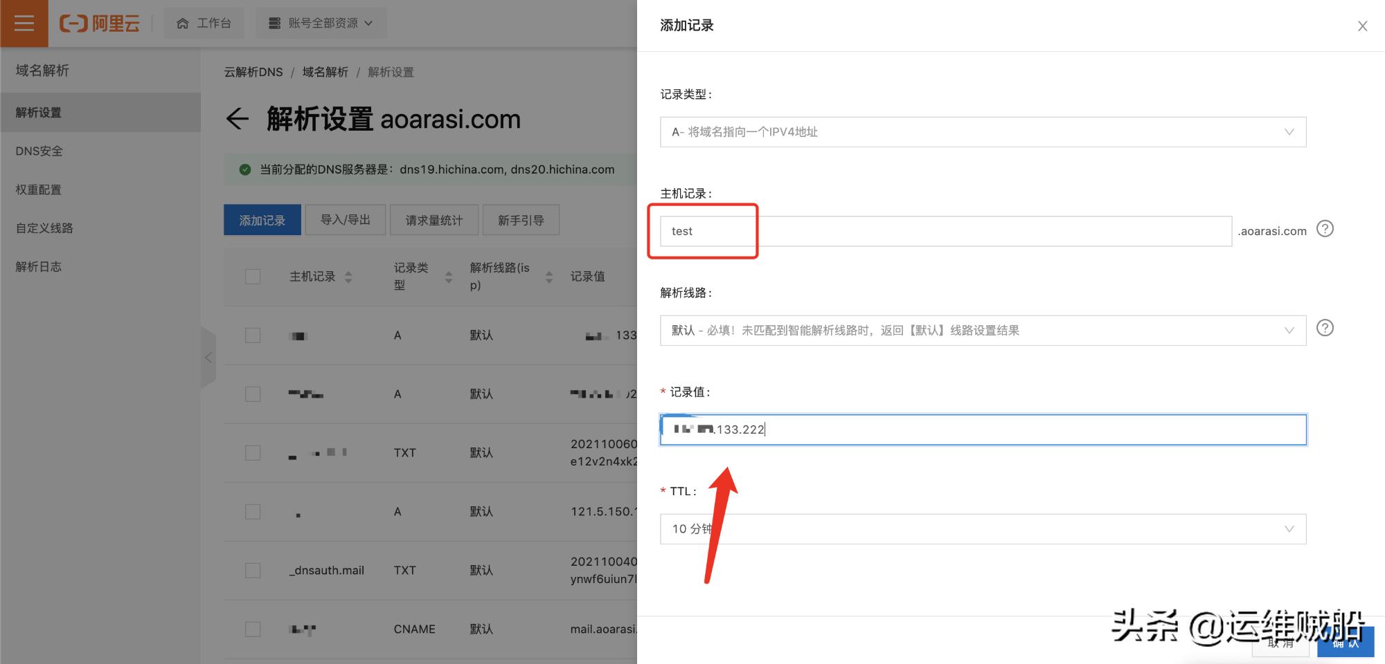Open the 账号全部资源 dropdown
The image size is (1385, 664).
pos(320,22)
